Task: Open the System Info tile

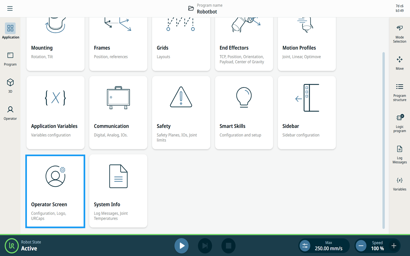Action: pyautogui.click(x=118, y=191)
